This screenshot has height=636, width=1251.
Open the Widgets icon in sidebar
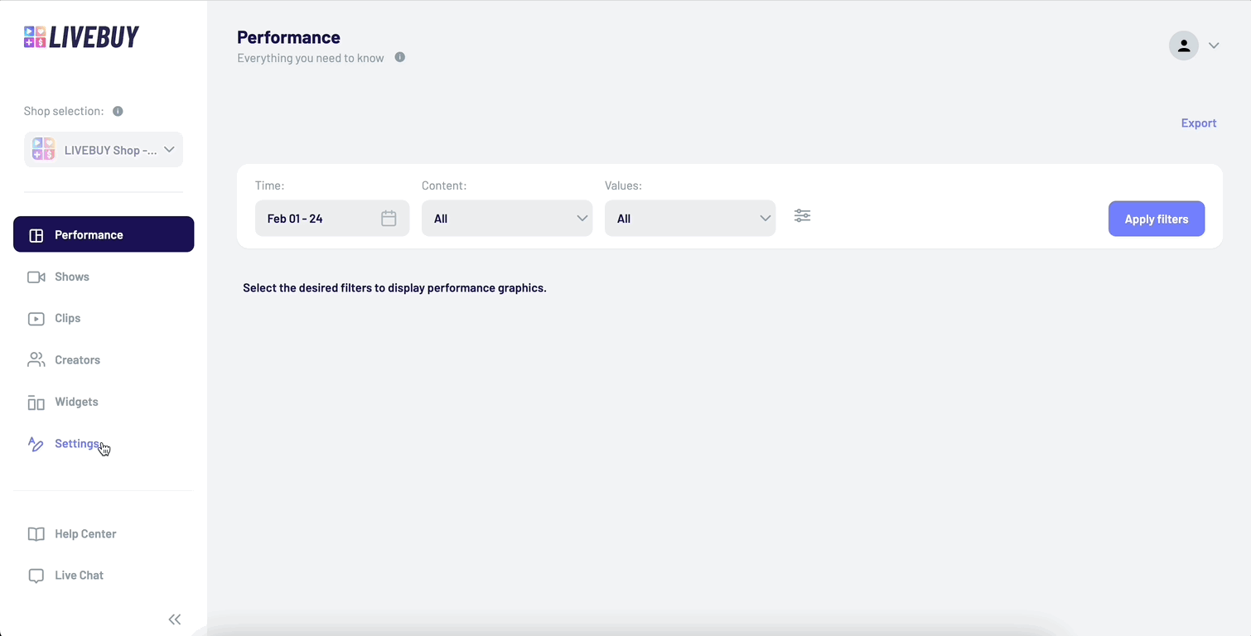pyautogui.click(x=36, y=402)
